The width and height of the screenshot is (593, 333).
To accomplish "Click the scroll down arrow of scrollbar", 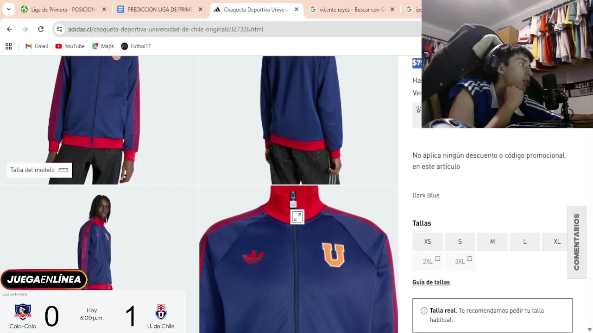I will click(x=589, y=329).
